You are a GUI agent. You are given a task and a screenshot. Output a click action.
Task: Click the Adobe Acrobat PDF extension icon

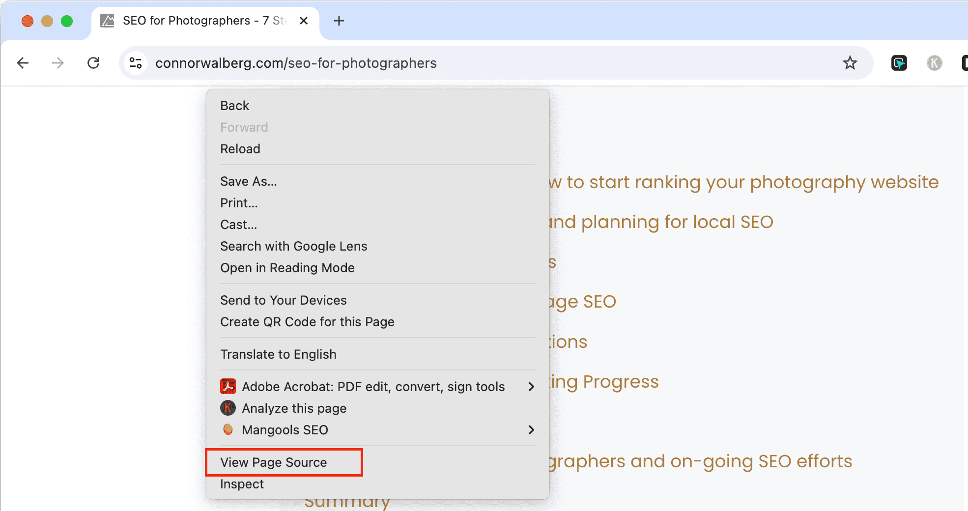228,386
